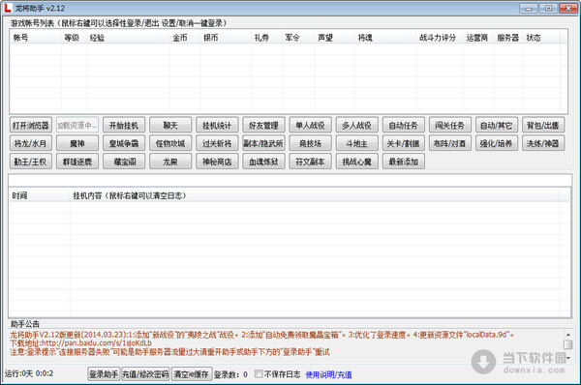This screenshot has height=385, width=581.
Task: Open 自动任务 settings
Action: tap(403, 125)
